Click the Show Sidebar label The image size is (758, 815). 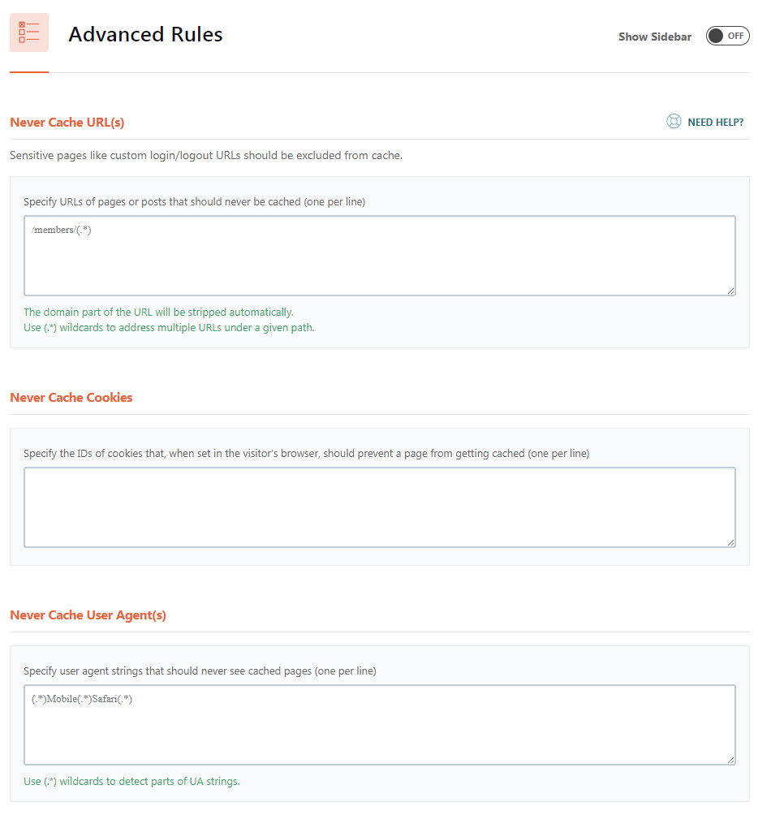pos(655,37)
